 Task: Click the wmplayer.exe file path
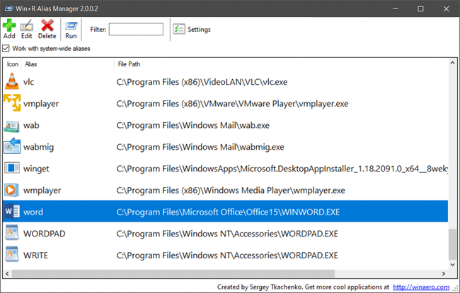(x=231, y=190)
